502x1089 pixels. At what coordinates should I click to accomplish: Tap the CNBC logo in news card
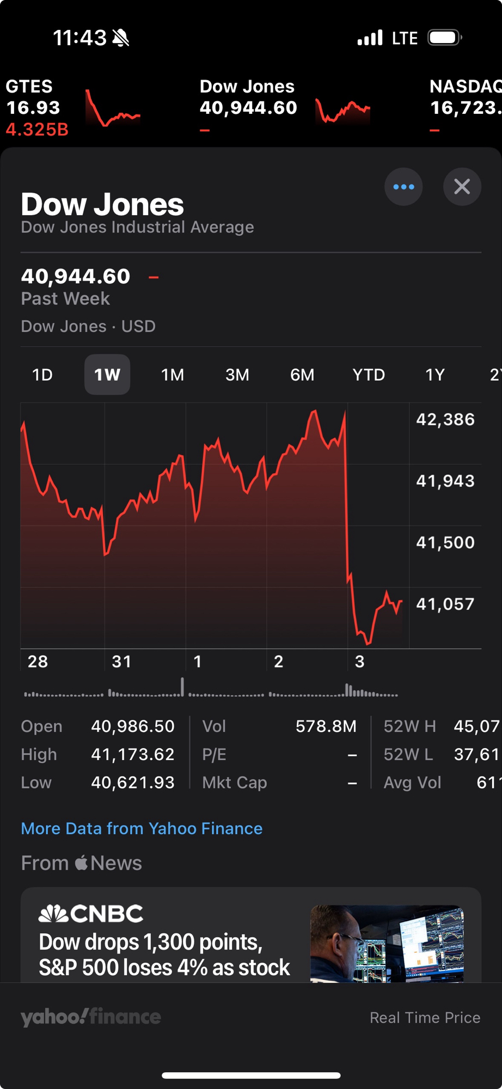[x=91, y=914]
